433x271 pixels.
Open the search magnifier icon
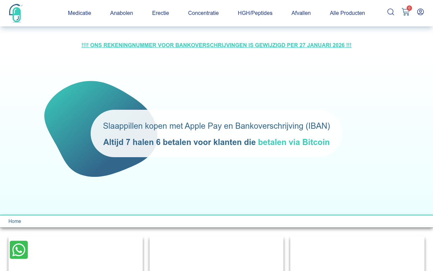391,12
